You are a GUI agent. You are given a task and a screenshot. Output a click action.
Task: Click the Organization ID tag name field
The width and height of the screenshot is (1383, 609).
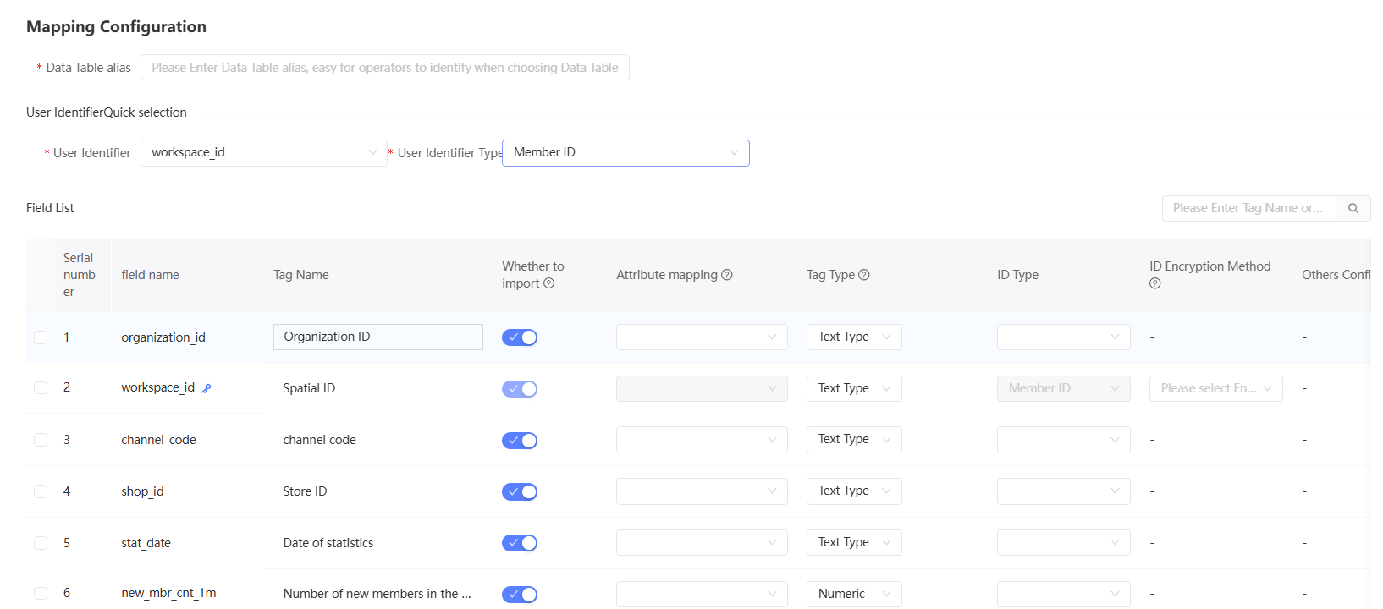[x=377, y=337]
